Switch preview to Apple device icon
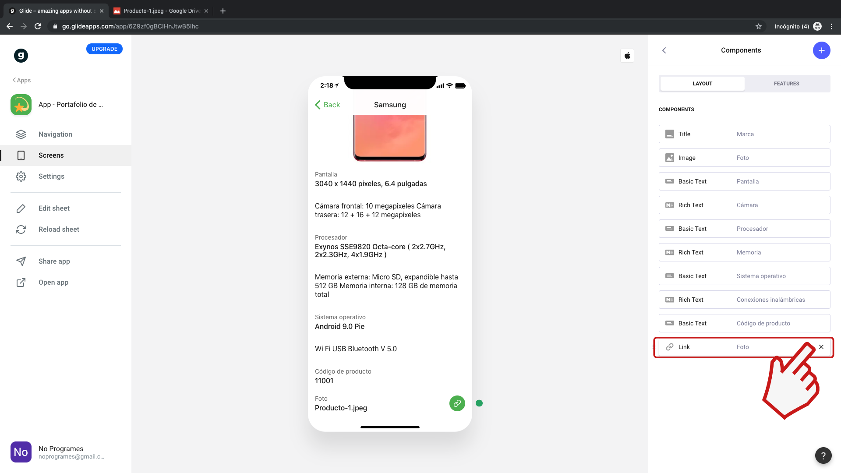 click(627, 56)
